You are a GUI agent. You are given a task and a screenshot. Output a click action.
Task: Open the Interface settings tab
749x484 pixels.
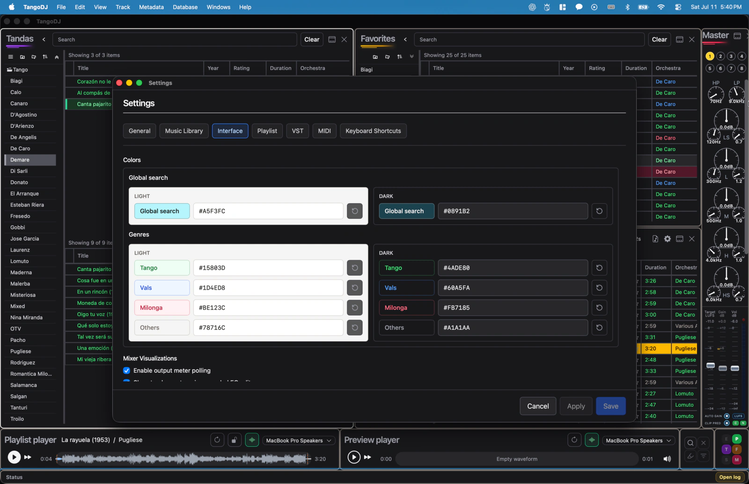coord(230,131)
